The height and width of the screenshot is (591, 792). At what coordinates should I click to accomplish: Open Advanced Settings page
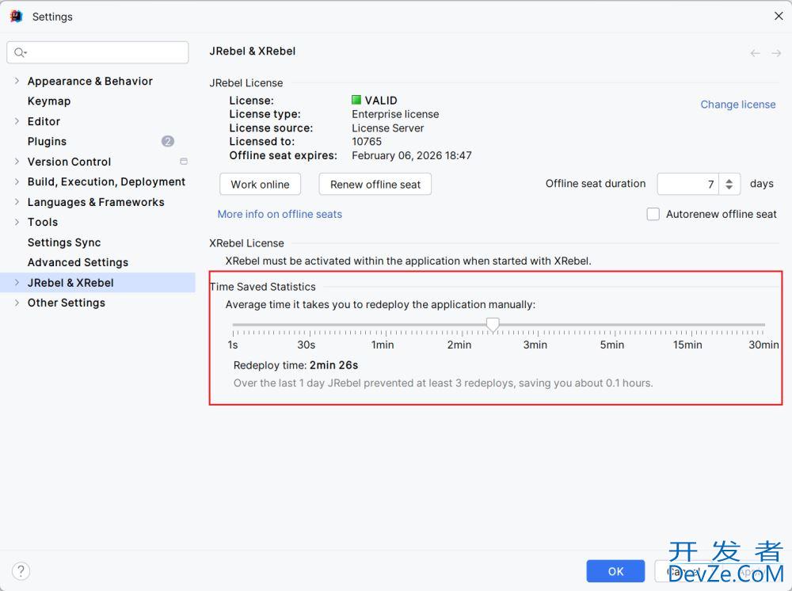pos(78,263)
